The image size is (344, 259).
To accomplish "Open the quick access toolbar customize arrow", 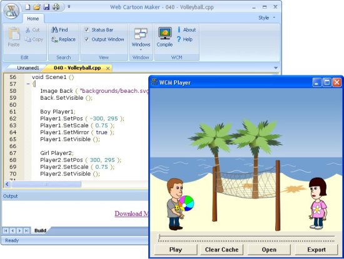I will point(69,7).
